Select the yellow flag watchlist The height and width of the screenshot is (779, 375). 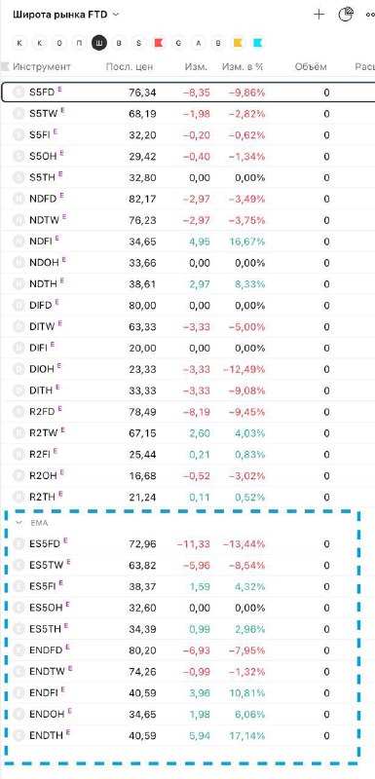click(238, 43)
